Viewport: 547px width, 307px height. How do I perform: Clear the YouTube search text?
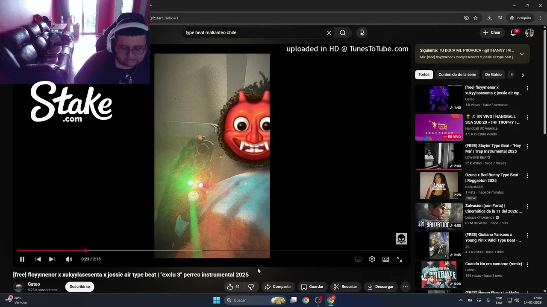pos(329,33)
